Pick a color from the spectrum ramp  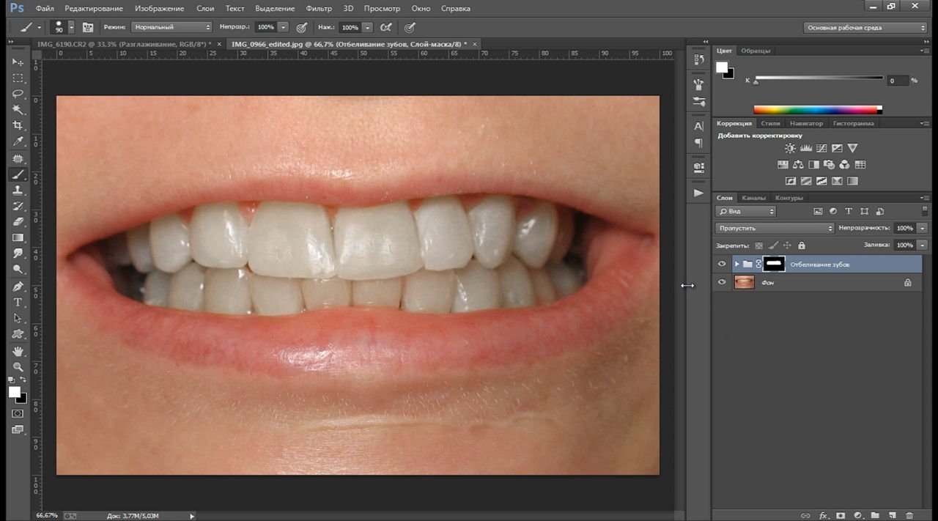pyautogui.click(x=817, y=110)
